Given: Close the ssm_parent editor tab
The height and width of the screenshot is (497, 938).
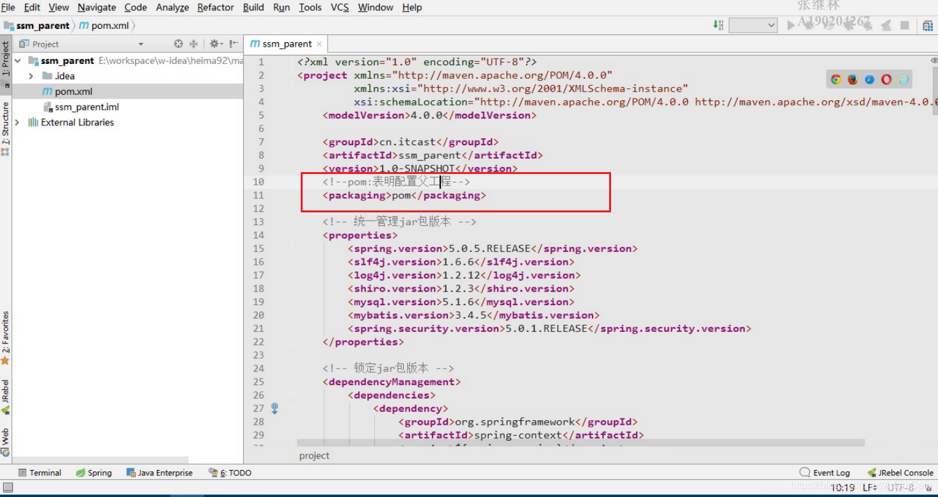Looking at the screenshot, I should (x=319, y=44).
